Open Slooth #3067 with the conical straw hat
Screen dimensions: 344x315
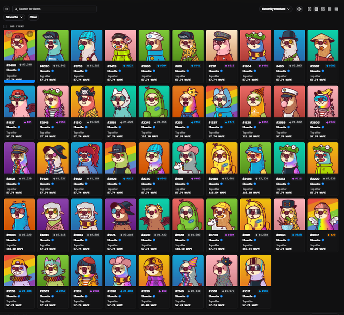point(323,45)
